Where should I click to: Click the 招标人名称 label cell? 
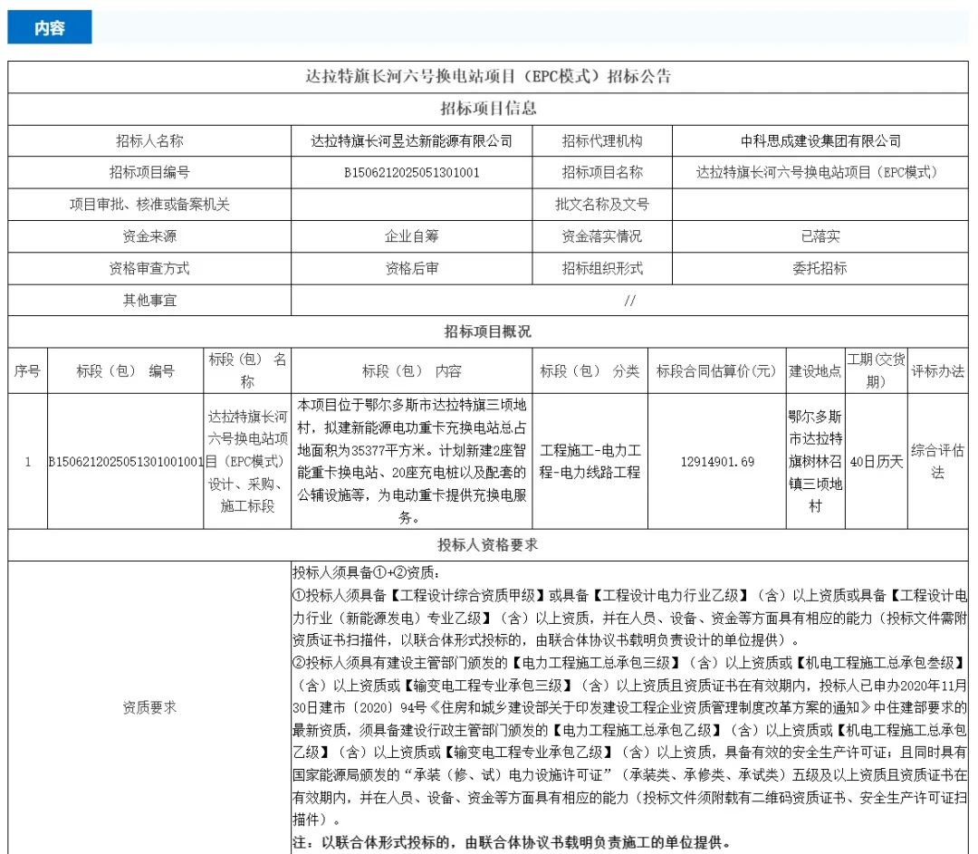click(149, 141)
